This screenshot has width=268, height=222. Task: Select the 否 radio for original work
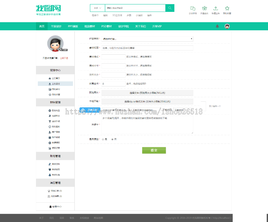(112, 139)
